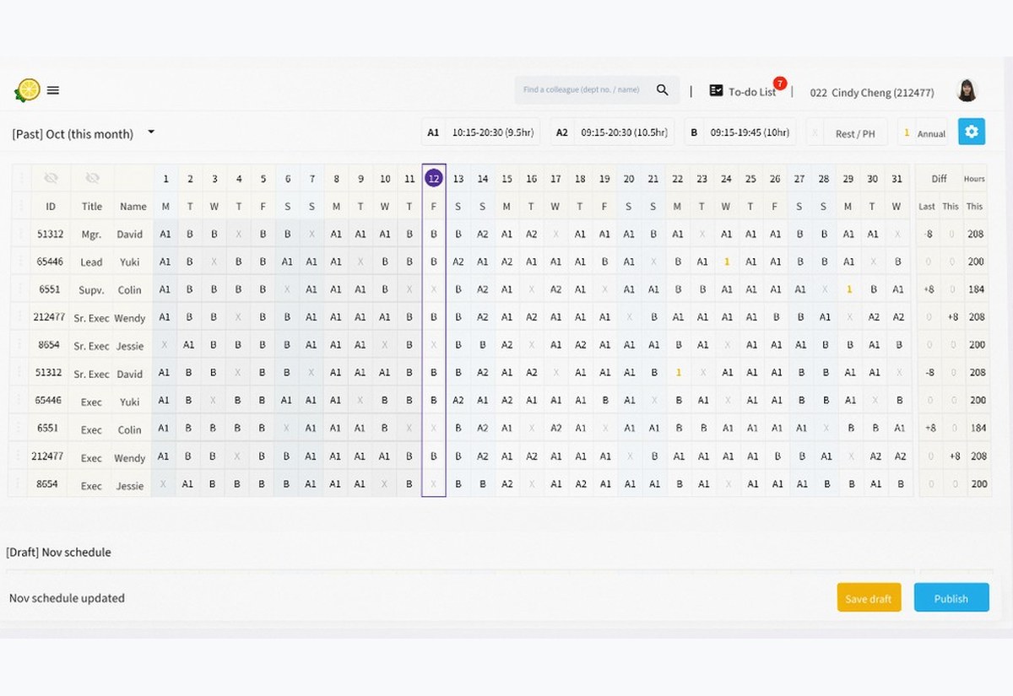Grab the drag handle of the Exec Jessie row
Screen dimensions: 1013x696
(x=19, y=484)
